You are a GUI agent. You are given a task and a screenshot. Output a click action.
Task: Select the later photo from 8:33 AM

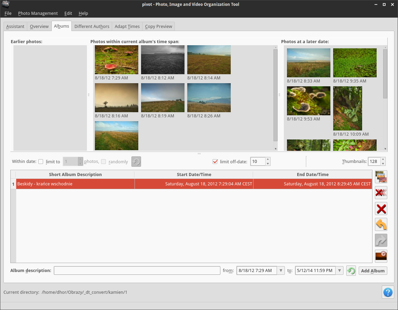[309, 63]
